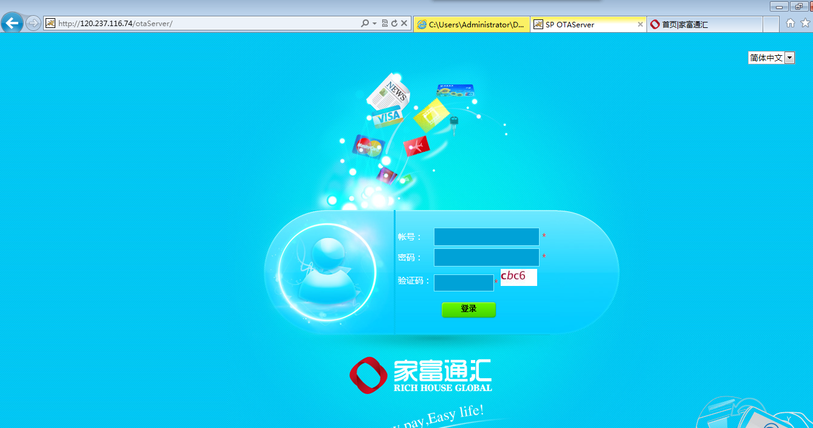This screenshot has width=813, height=428.
Task: Click the browser Home icon
Action: (x=791, y=23)
